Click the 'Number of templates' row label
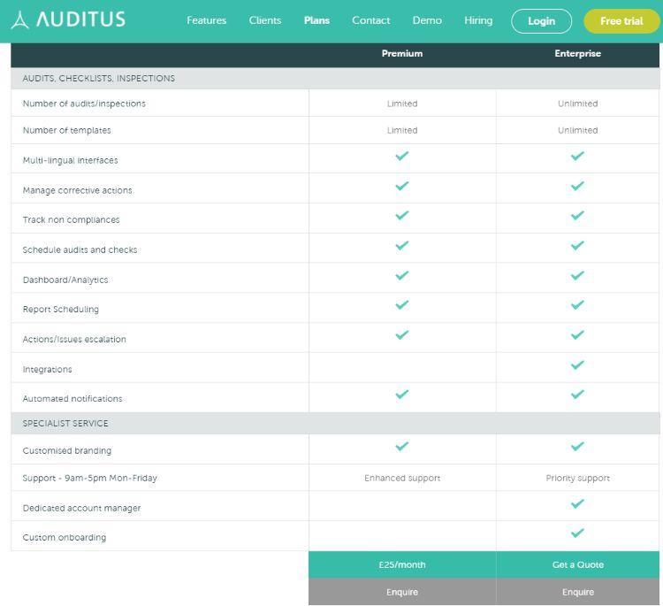Viewport: 663px width, 606px height. 67,130
